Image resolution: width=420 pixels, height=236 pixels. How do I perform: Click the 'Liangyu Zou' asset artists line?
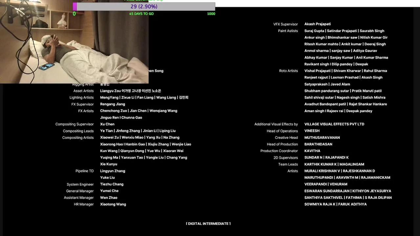131,91
